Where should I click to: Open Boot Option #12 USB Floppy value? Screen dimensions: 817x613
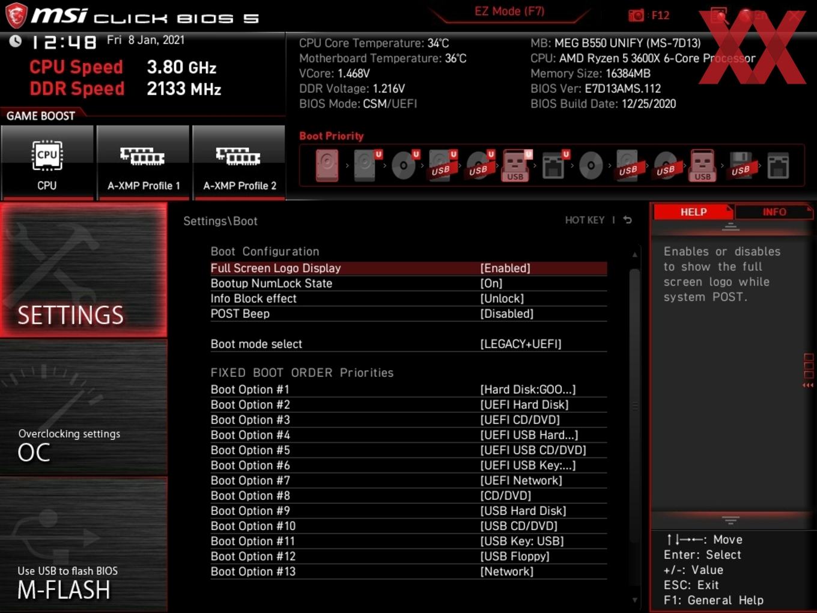tap(515, 557)
